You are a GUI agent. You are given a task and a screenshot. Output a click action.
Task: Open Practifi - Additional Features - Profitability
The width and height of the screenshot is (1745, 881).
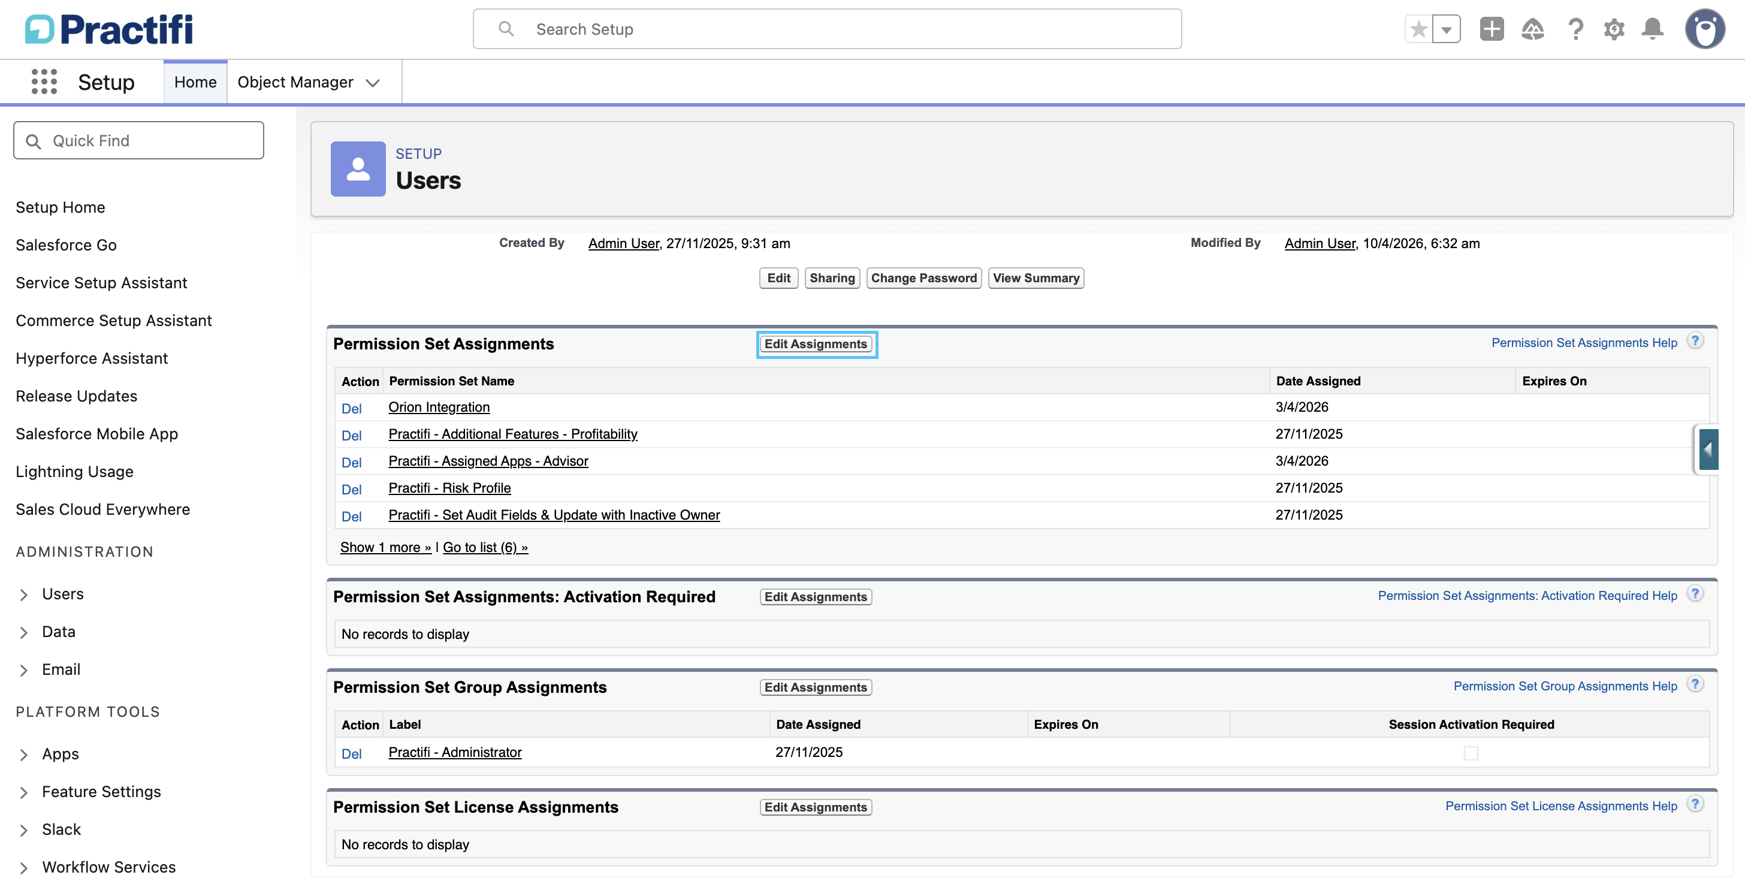pyautogui.click(x=513, y=434)
